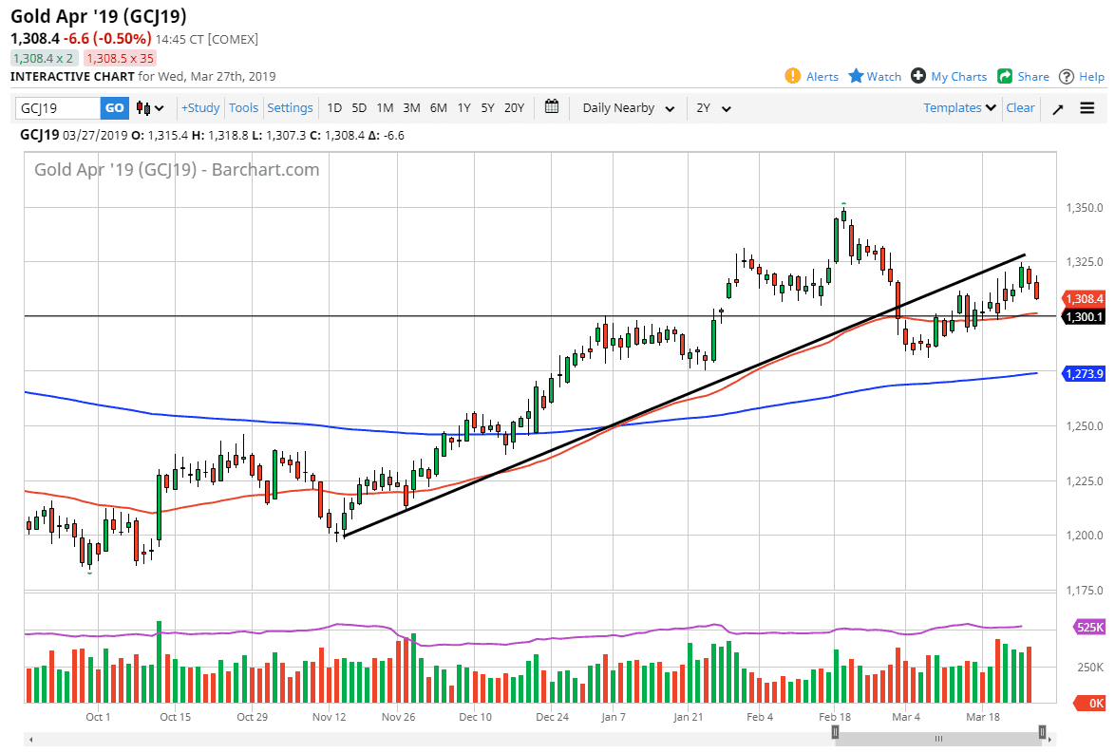This screenshot has height=753, width=1115.
Task: Click the Clear link
Action: 1020,108
